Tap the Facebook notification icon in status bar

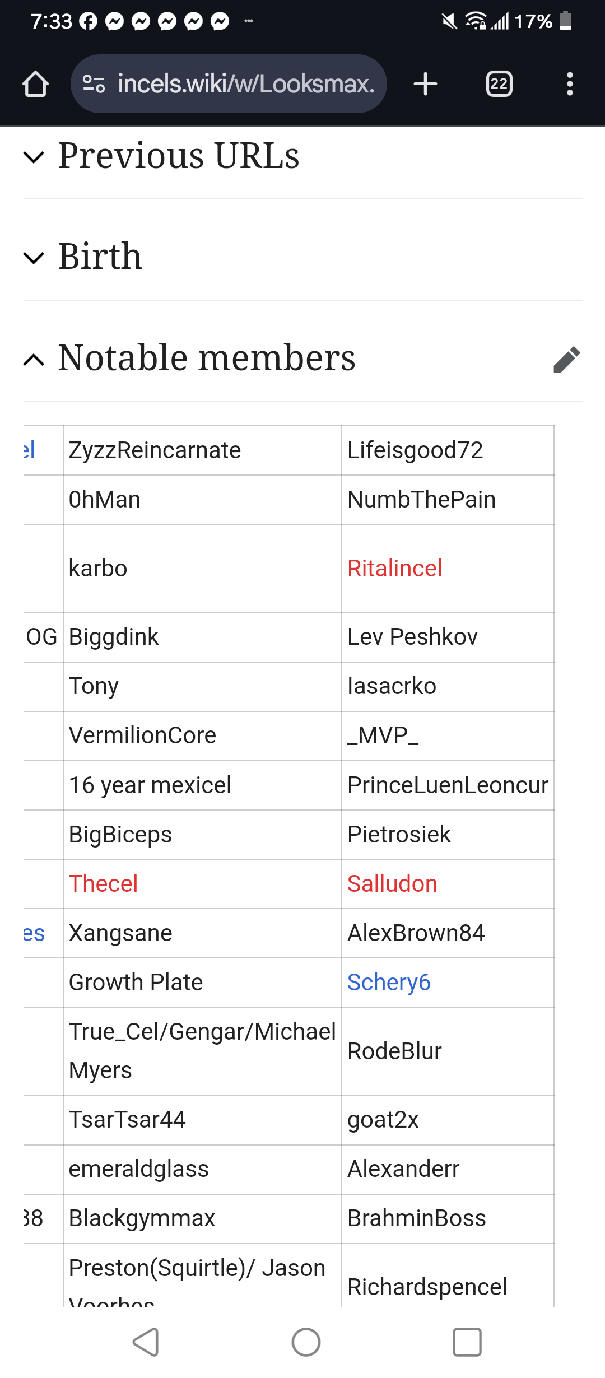point(88,21)
